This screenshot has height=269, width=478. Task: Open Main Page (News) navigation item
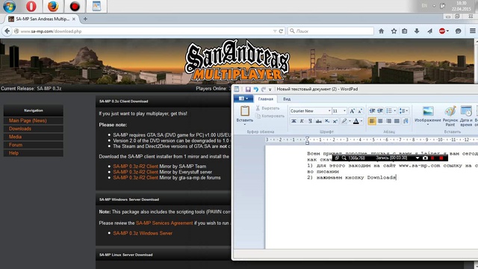28,121
